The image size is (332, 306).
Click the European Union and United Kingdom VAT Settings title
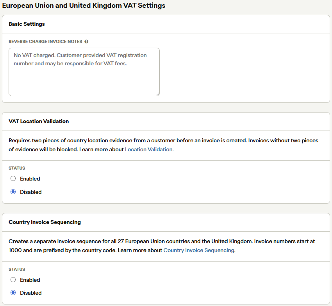84,5
